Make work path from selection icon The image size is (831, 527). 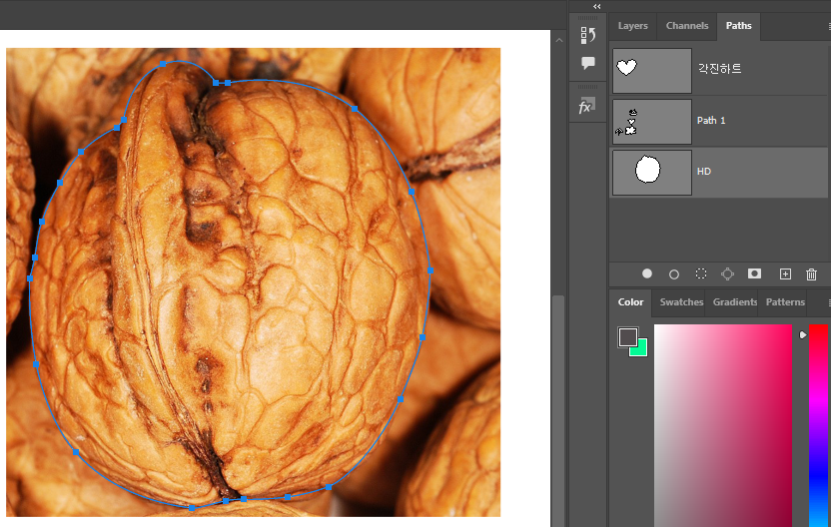coord(728,273)
